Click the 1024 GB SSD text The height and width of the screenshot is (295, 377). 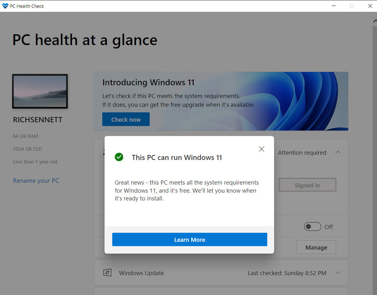(x=27, y=149)
